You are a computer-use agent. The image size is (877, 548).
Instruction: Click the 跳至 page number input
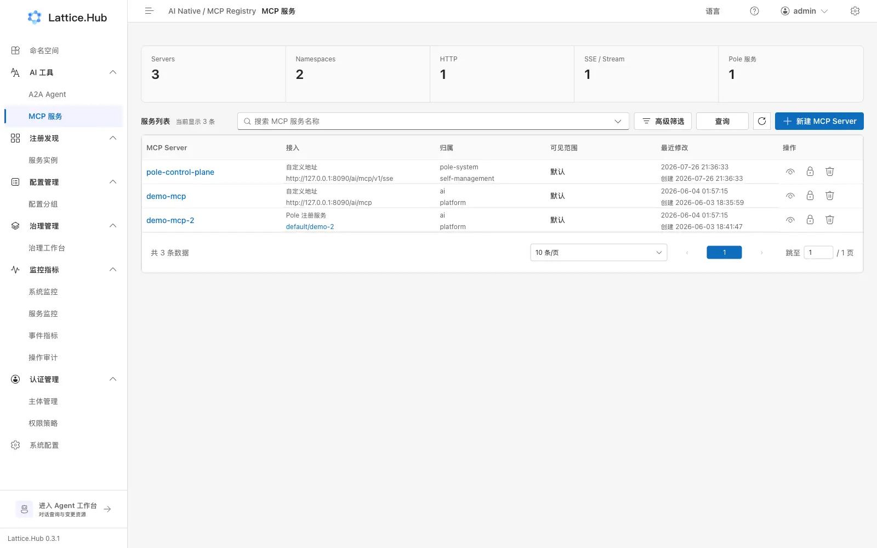click(818, 252)
